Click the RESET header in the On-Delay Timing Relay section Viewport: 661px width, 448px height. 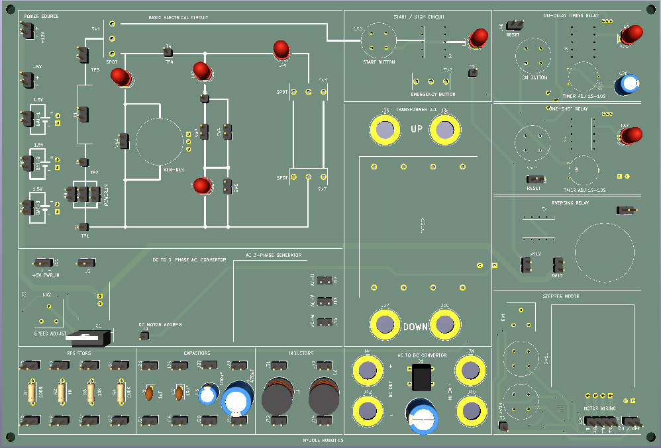515,25
